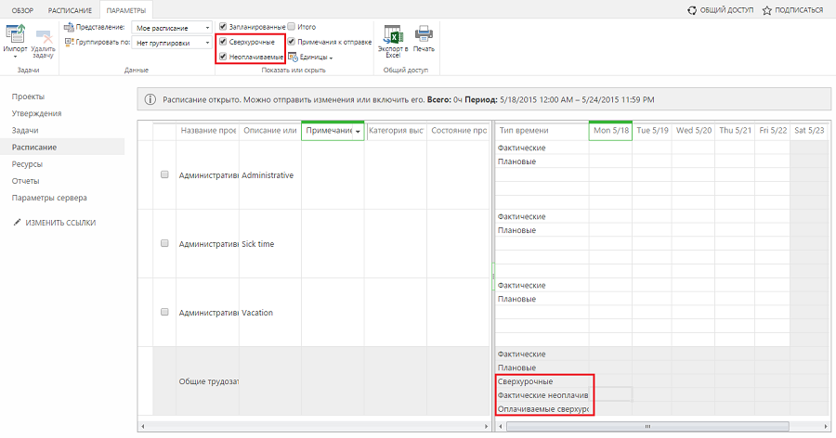This screenshot has height=438, width=836.
Task: Expand the Единицы dropdown arrow
Action: point(331,58)
